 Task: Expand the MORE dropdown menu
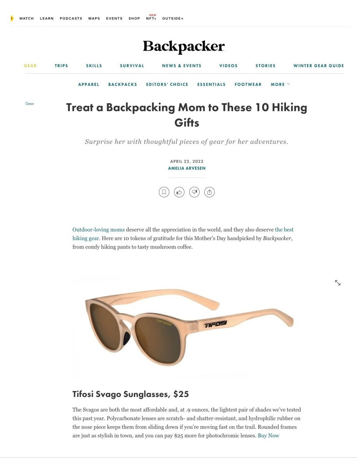tap(280, 84)
